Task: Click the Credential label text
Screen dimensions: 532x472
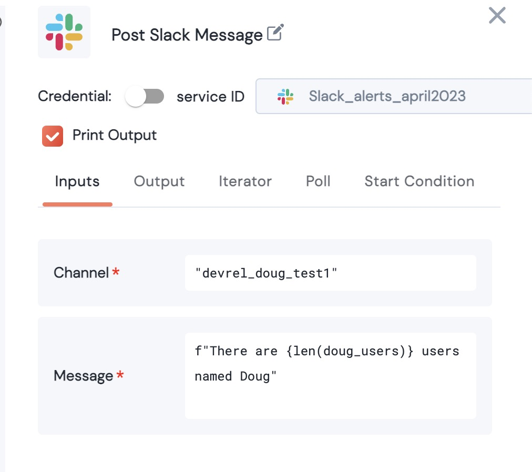Action: 75,97
